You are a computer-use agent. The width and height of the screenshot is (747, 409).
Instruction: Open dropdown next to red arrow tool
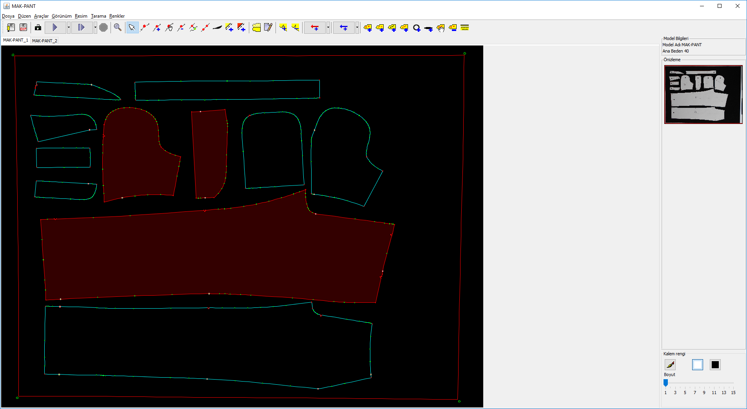point(328,27)
